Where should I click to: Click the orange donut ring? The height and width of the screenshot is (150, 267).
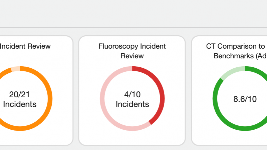tap(50, 99)
